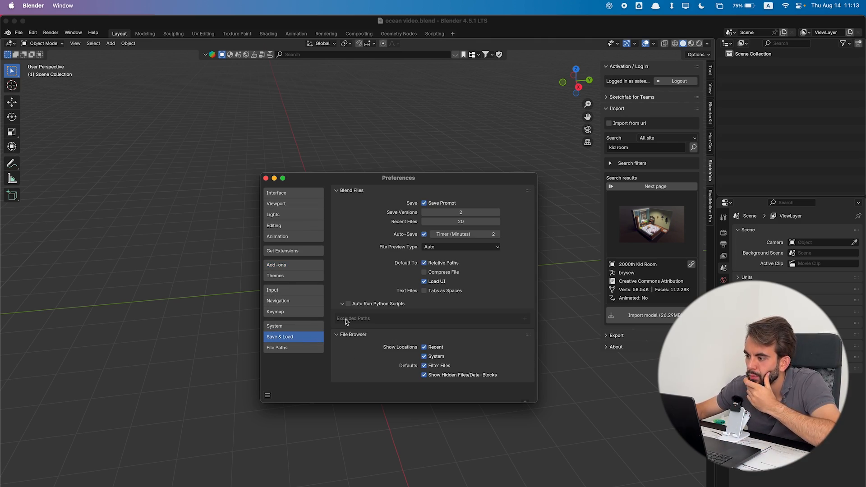The height and width of the screenshot is (487, 866).
Task: Open the Preferences hamburger menu icon
Action: click(267, 395)
